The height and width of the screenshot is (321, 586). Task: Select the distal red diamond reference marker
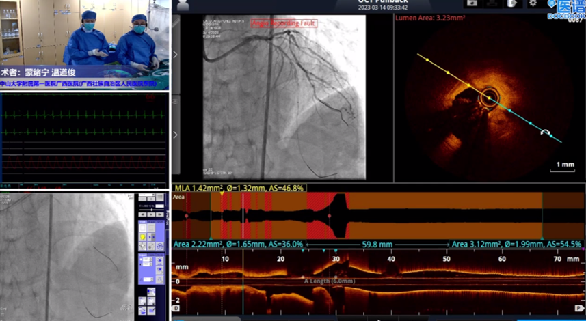click(187, 216)
